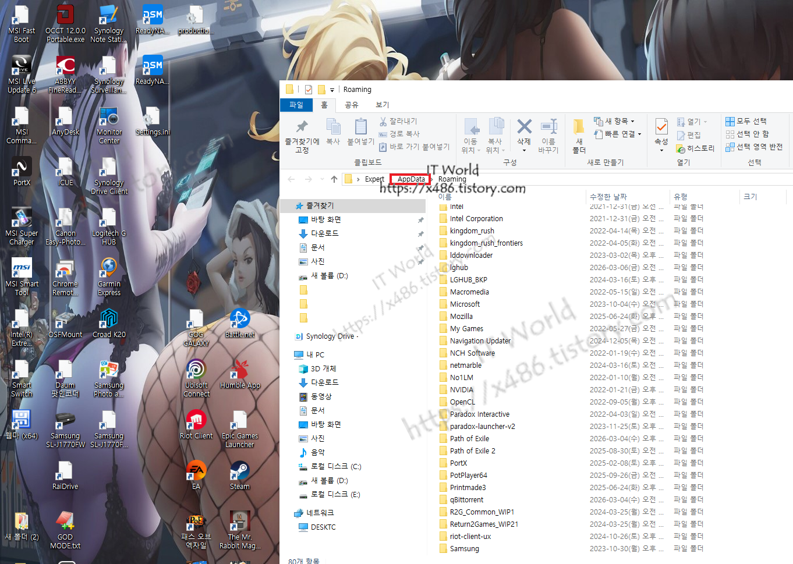The image size is (793, 564).
Task: Click the Up arrow in the navigation bar
Action: [334, 179]
